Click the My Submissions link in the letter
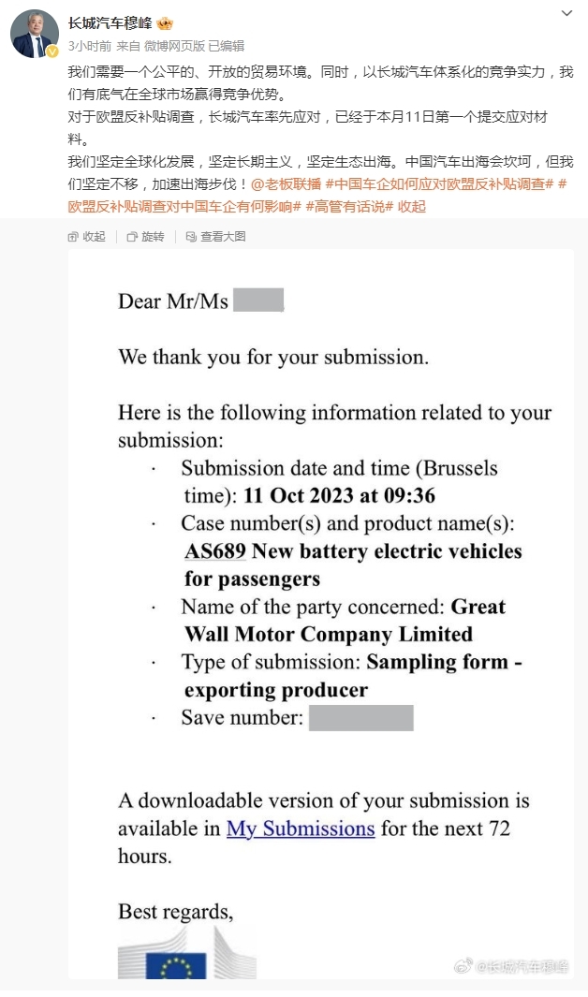Viewport: 588px width, 997px height. click(301, 828)
